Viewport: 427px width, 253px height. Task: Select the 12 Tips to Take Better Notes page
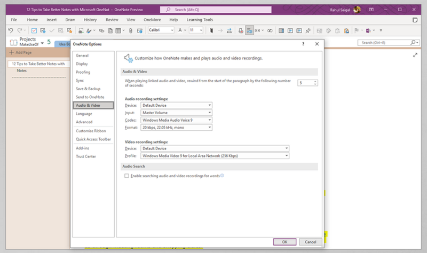(38, 64)
